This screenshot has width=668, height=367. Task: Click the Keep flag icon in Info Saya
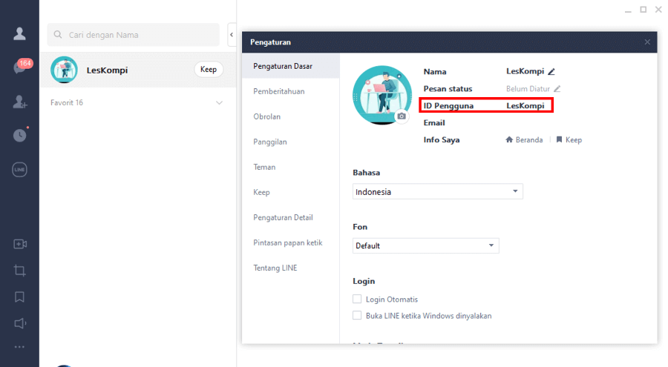pyautogui.click(x=560, y=139)
